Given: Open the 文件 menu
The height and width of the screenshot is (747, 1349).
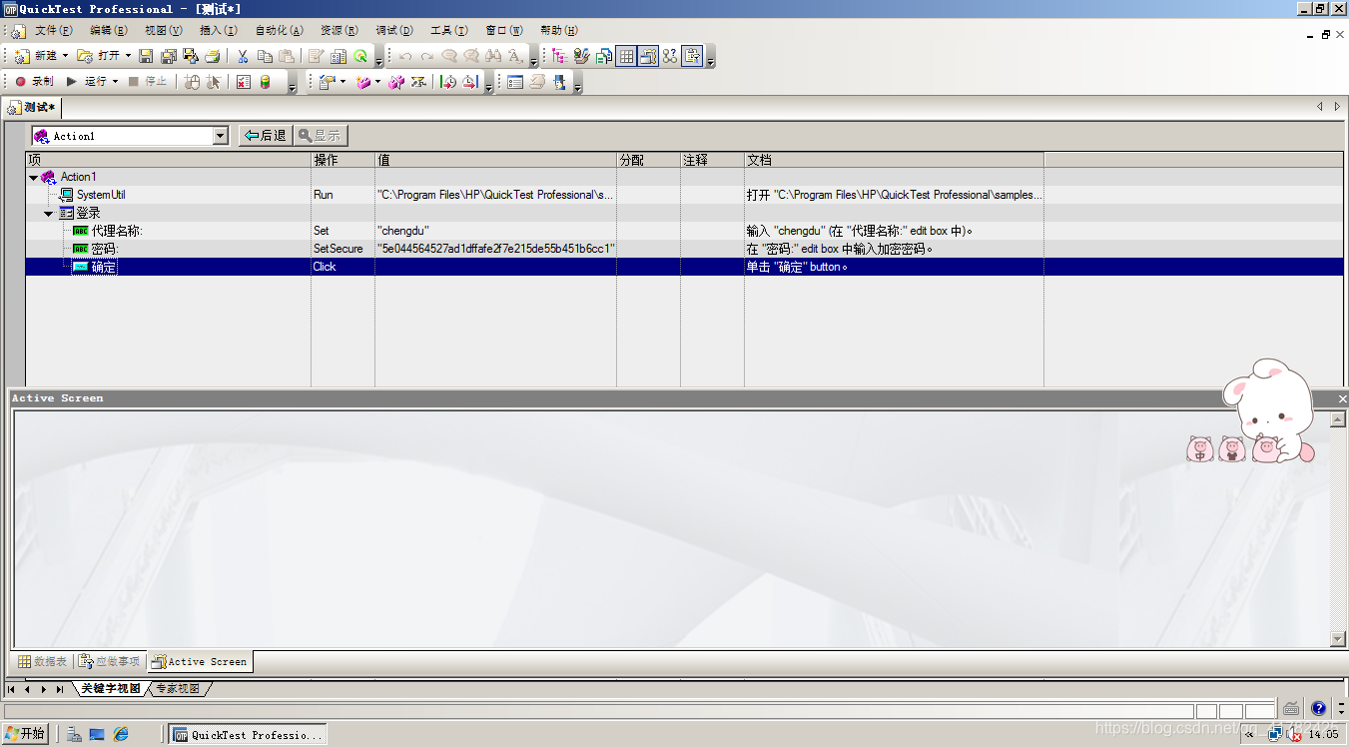Looking at the screenshot, I should (x=53, y=31).
